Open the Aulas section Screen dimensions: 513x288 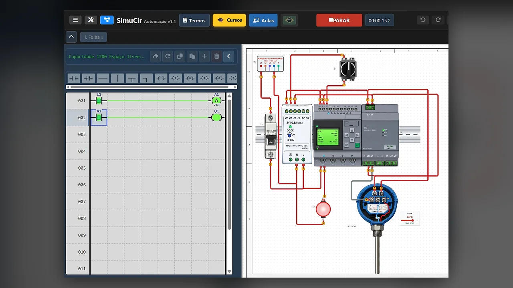coord(263,20)
